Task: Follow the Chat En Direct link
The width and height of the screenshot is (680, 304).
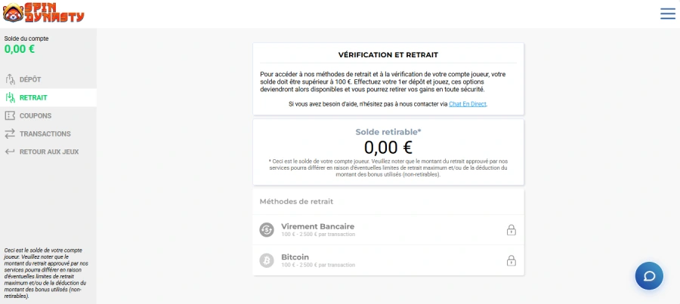Action: pos(468,103)
